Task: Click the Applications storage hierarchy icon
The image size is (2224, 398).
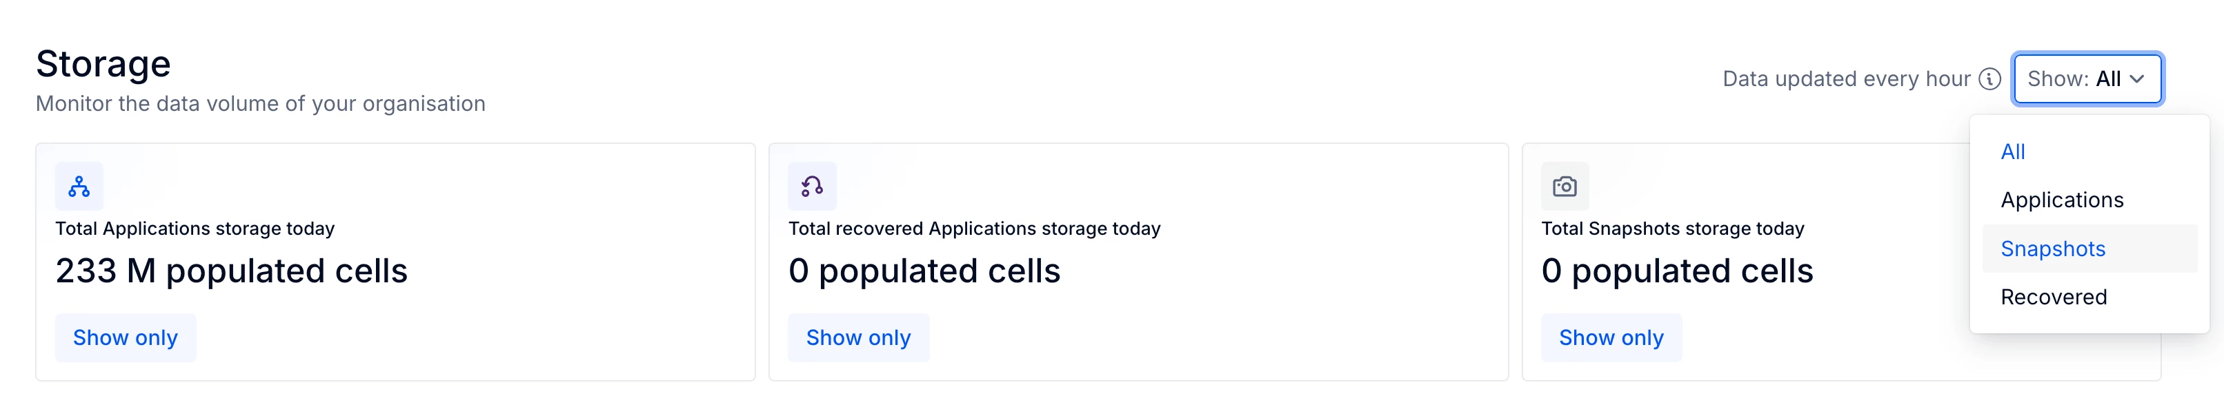Action: pyautogui.click(x=79, y=186)
